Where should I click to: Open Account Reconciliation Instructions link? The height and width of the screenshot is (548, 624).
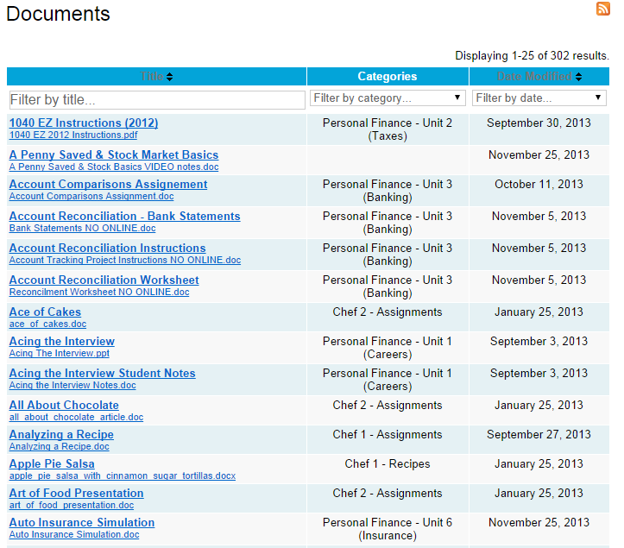click(x=107, y=248)
